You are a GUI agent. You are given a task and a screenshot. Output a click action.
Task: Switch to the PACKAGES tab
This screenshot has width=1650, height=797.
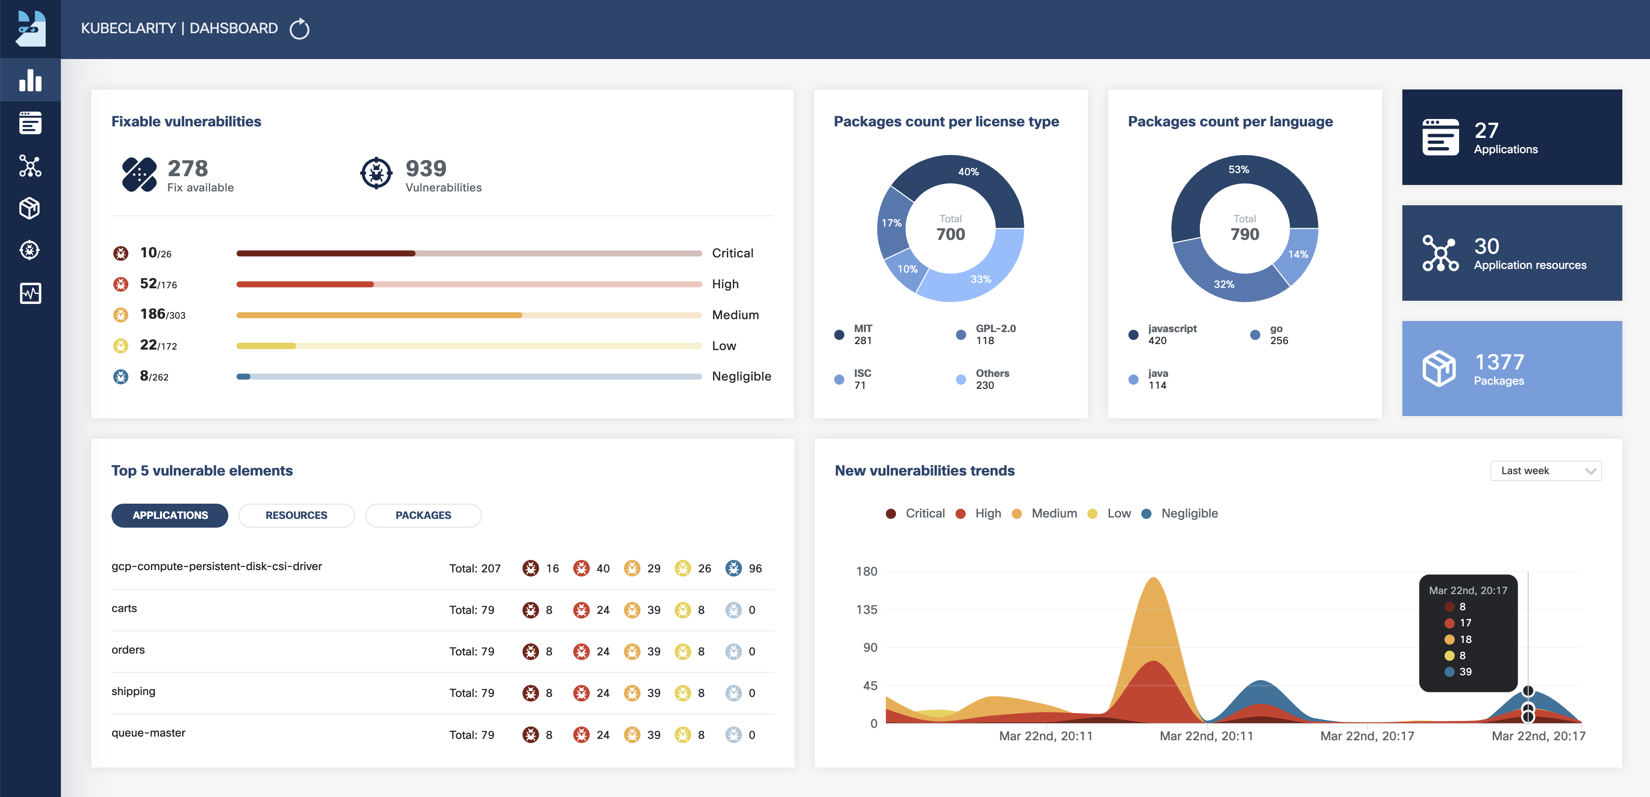pos(423,515)
